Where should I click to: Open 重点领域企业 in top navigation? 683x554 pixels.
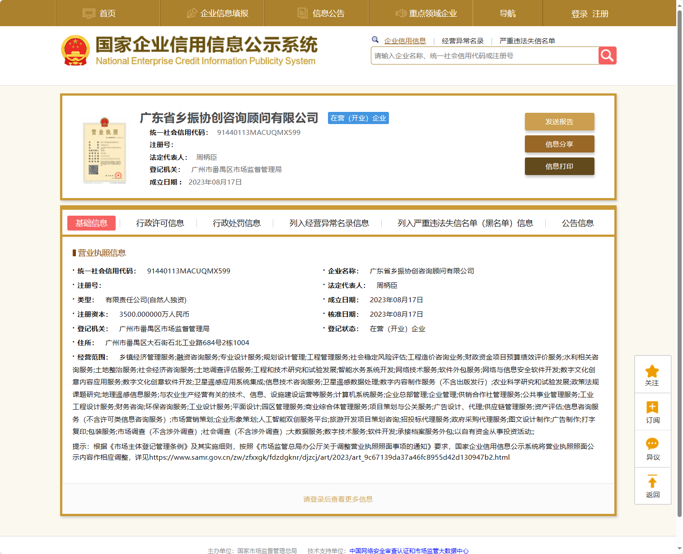433,14
